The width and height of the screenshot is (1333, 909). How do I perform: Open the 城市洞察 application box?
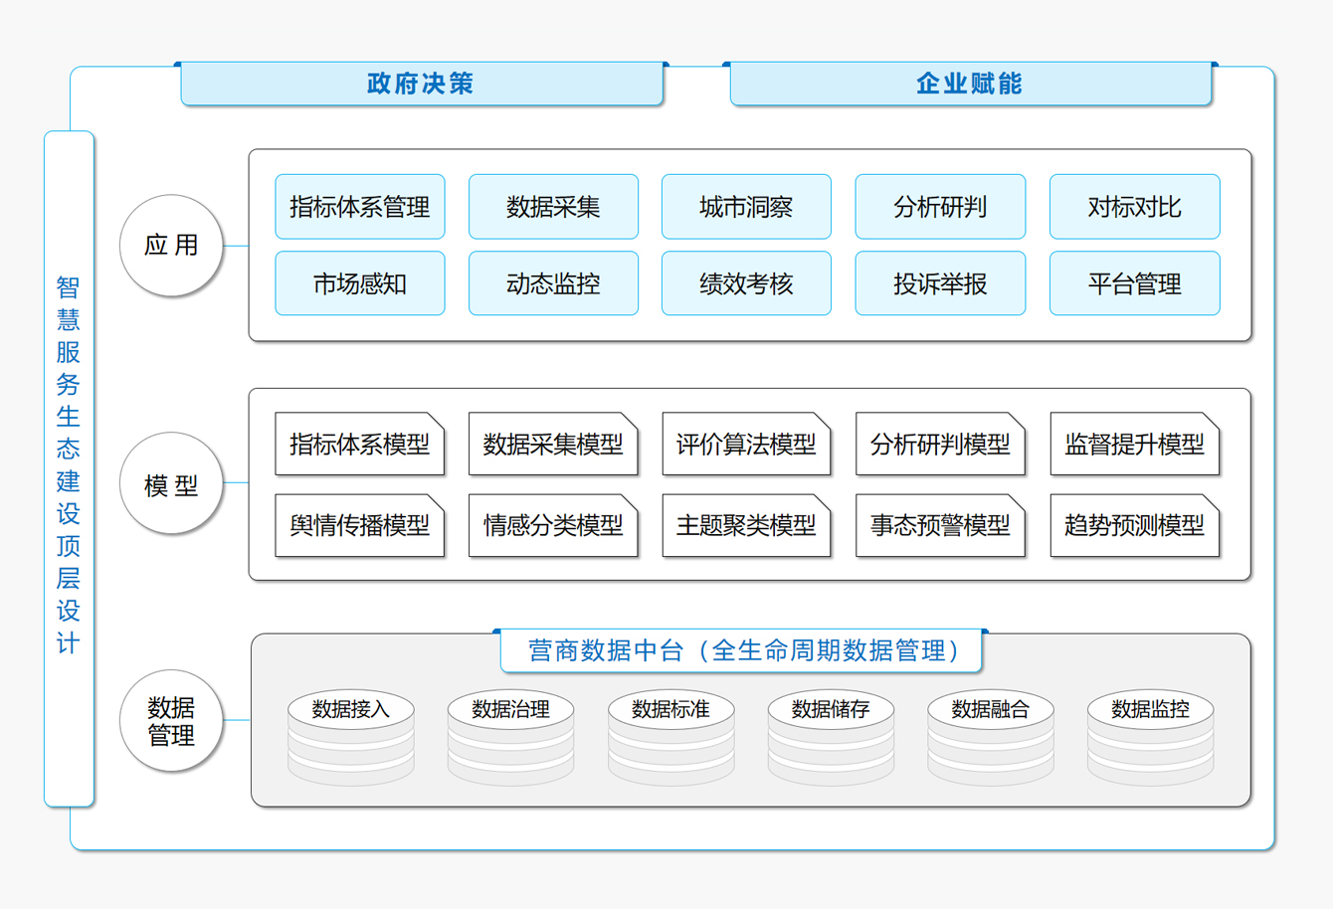746,207
